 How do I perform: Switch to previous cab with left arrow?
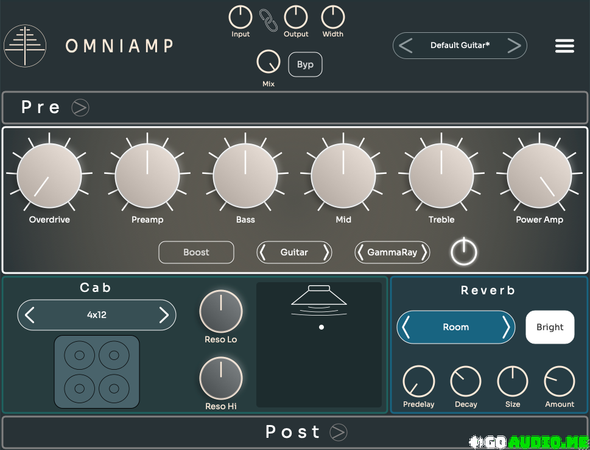[x=29, y=315]
